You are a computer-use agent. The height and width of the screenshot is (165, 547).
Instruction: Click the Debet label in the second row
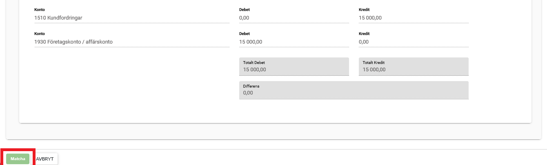pyautogui.click(x=245, y=34)
